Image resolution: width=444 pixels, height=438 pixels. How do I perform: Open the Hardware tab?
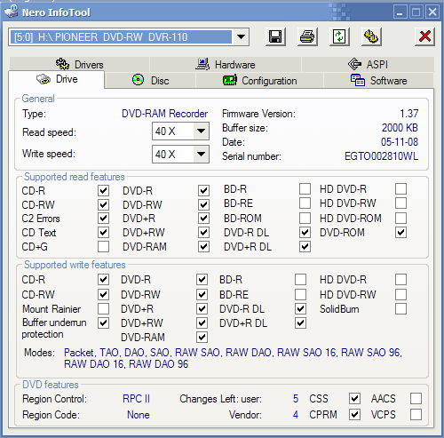click(x=226, y=64)
